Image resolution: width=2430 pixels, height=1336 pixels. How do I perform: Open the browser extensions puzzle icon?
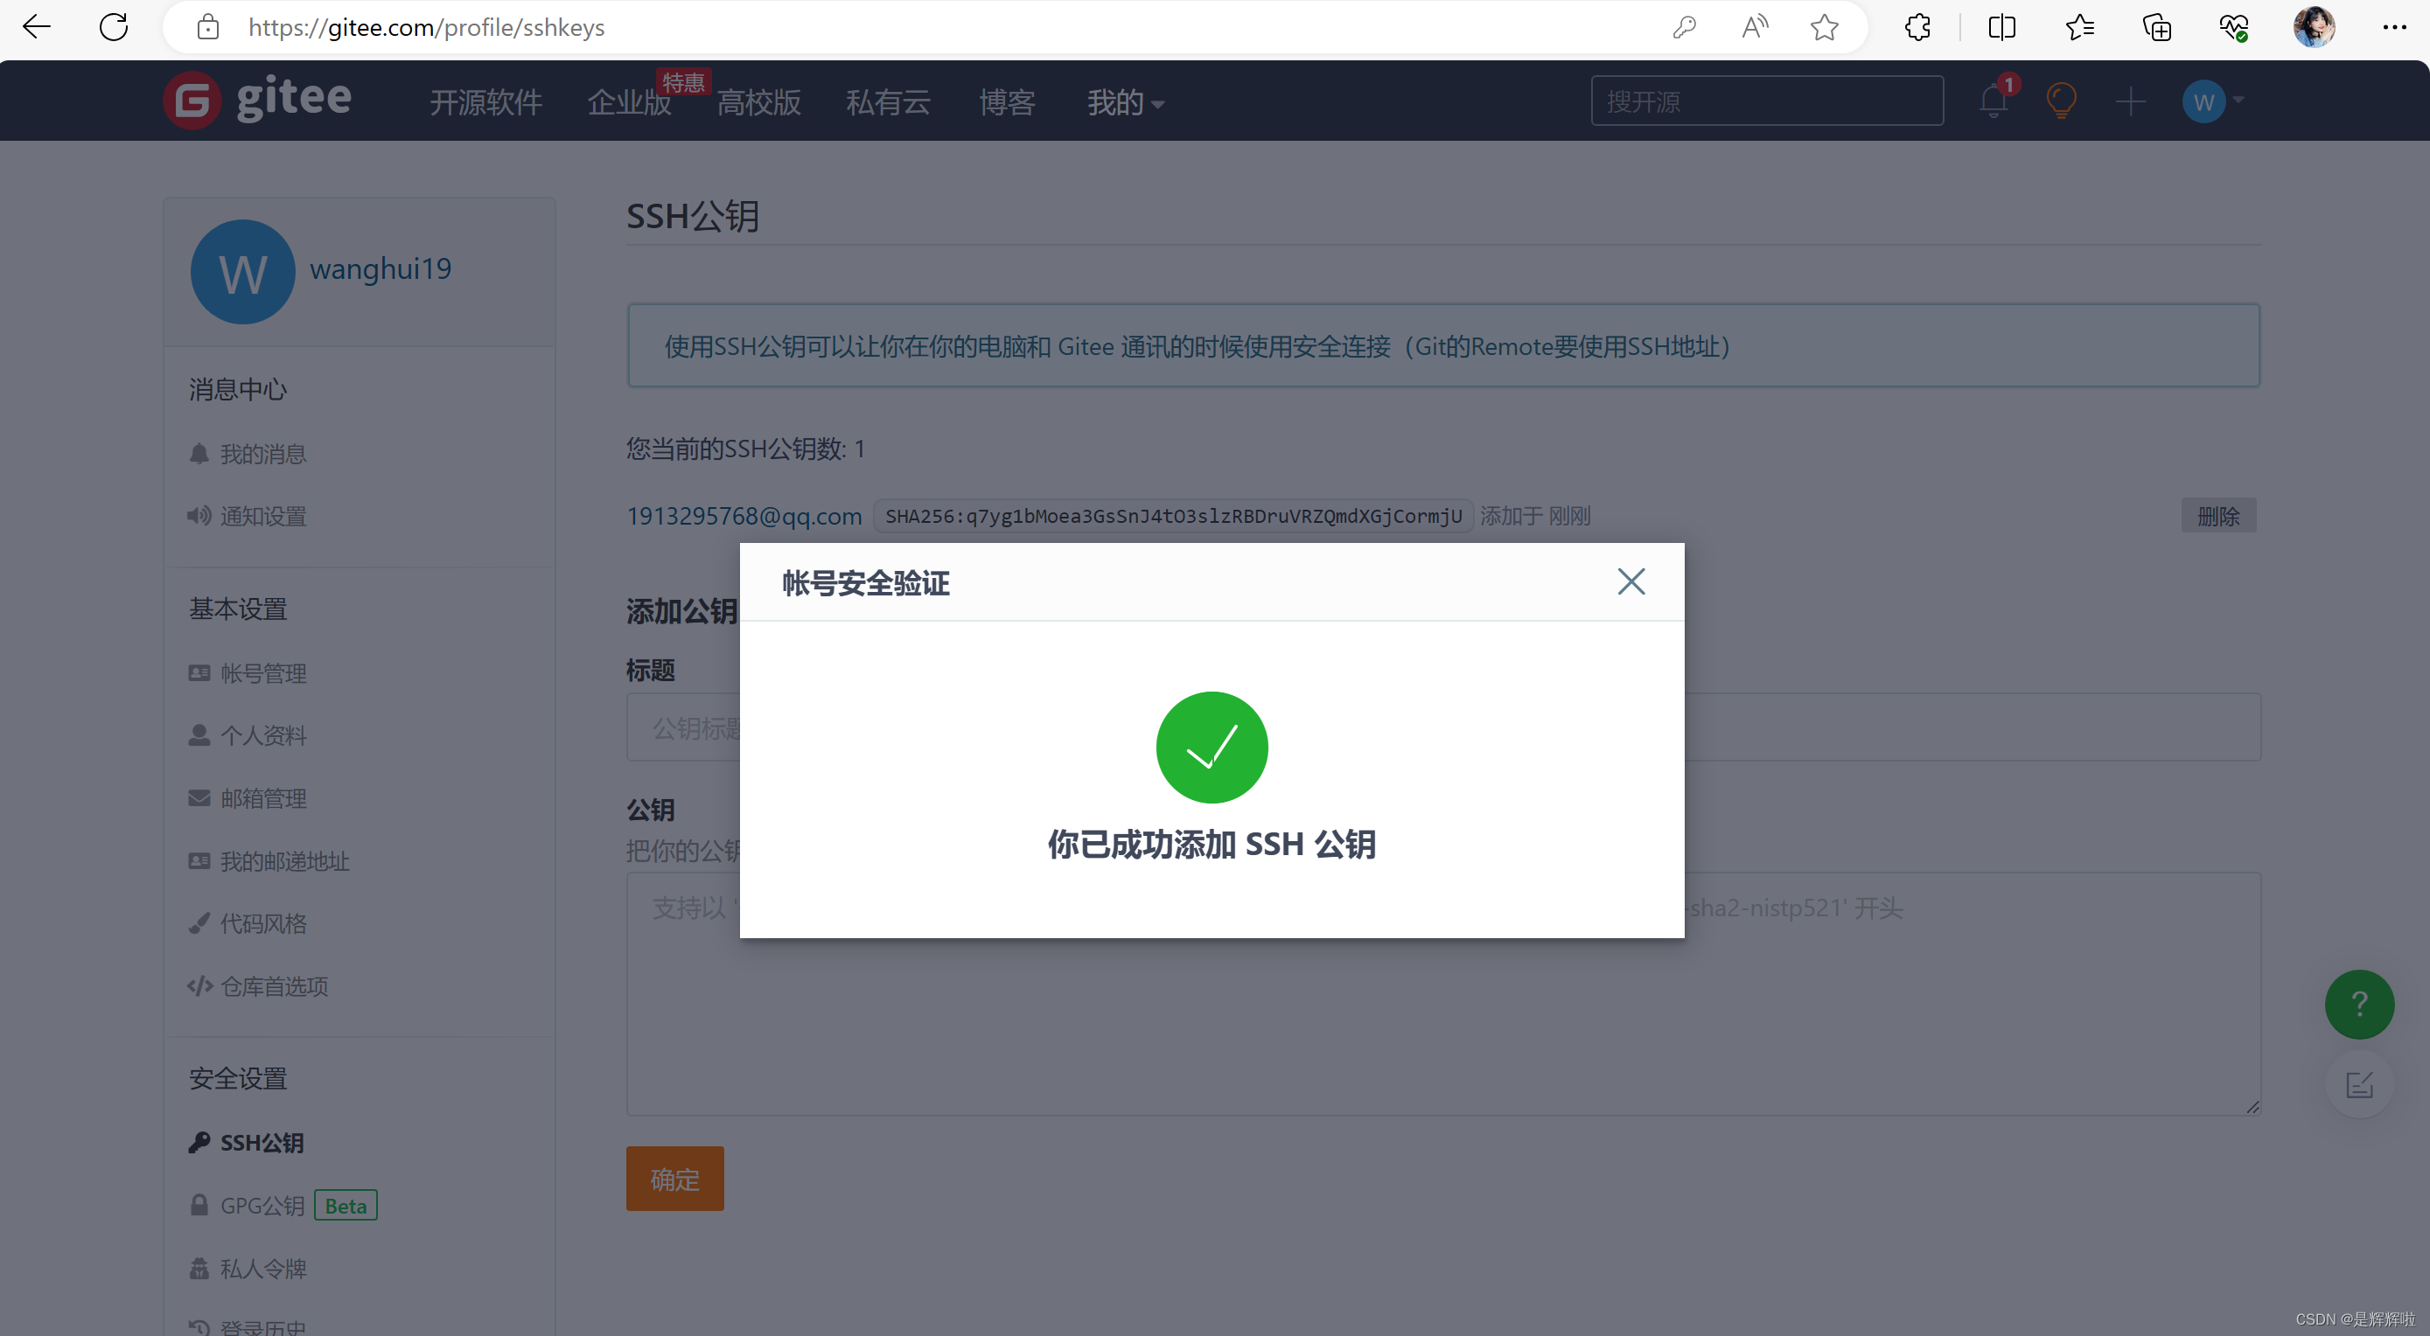coord(1917,27)
